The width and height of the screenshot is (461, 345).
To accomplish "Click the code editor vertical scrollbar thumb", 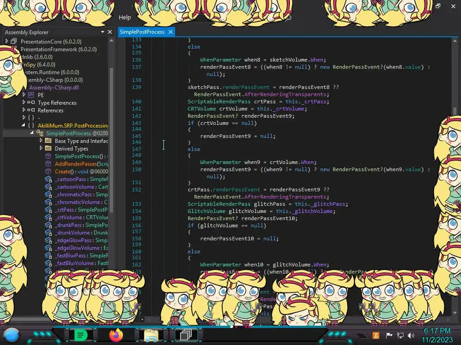I will click(x=455, y=111).
